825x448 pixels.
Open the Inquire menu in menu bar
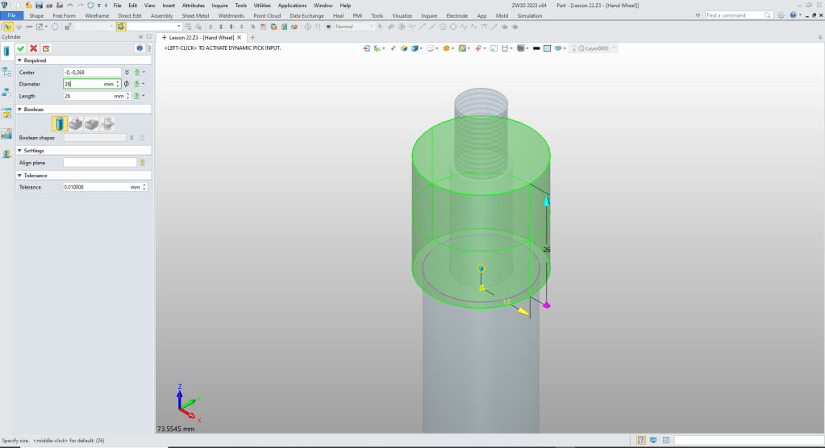pyautogui.click(x=219, y=6)
